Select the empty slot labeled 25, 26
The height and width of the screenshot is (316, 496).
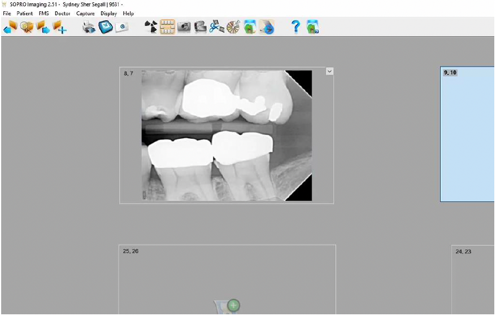[x=227, y=279]
